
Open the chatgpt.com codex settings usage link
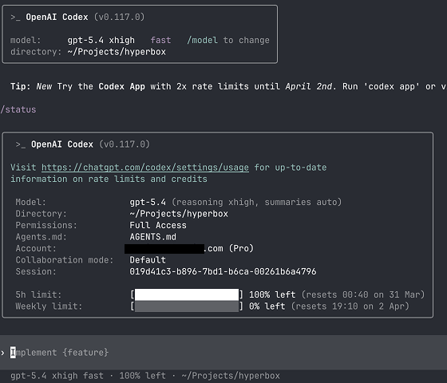point(145,168)
